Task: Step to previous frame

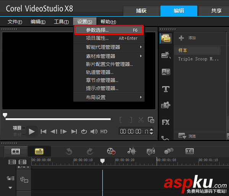Action: 54,132
